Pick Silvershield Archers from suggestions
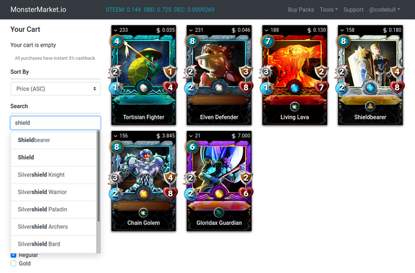 click(x=53, y=227)
